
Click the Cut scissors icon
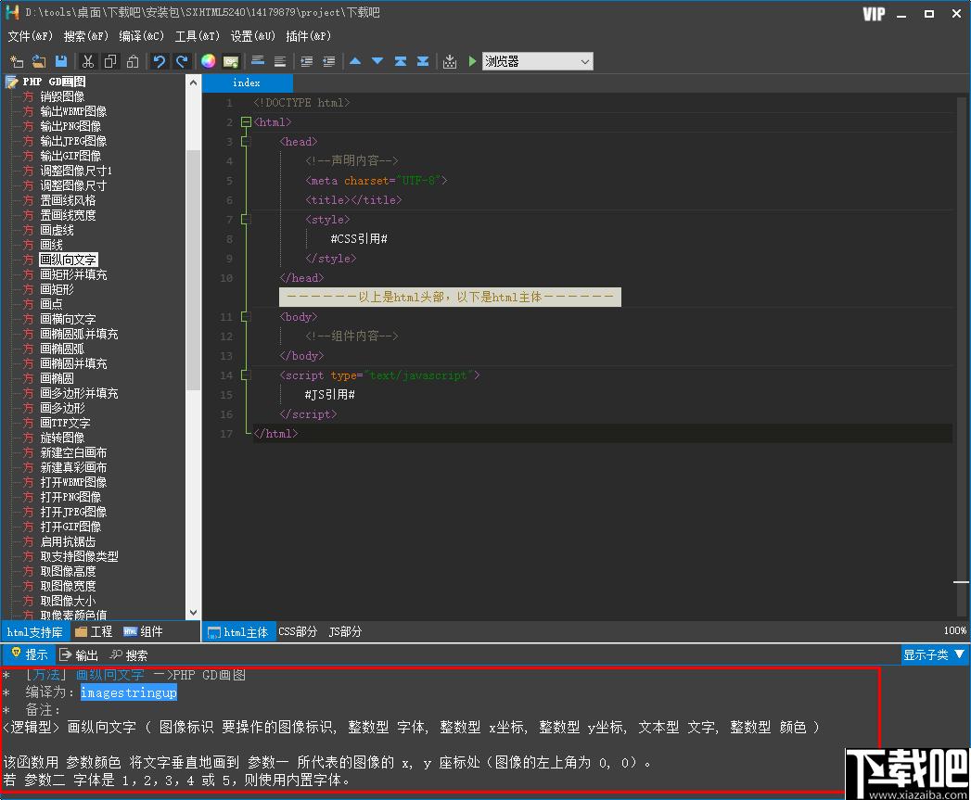pyautogui.click(x=88, y=61)
